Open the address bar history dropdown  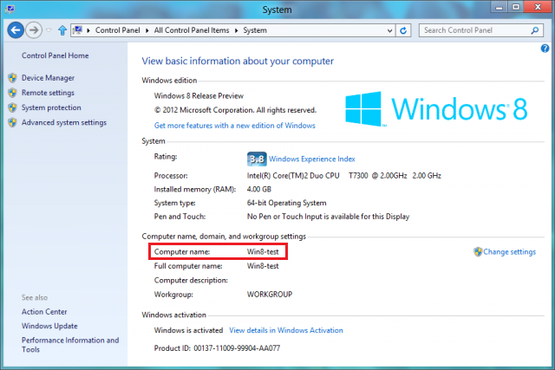[389, 30]
